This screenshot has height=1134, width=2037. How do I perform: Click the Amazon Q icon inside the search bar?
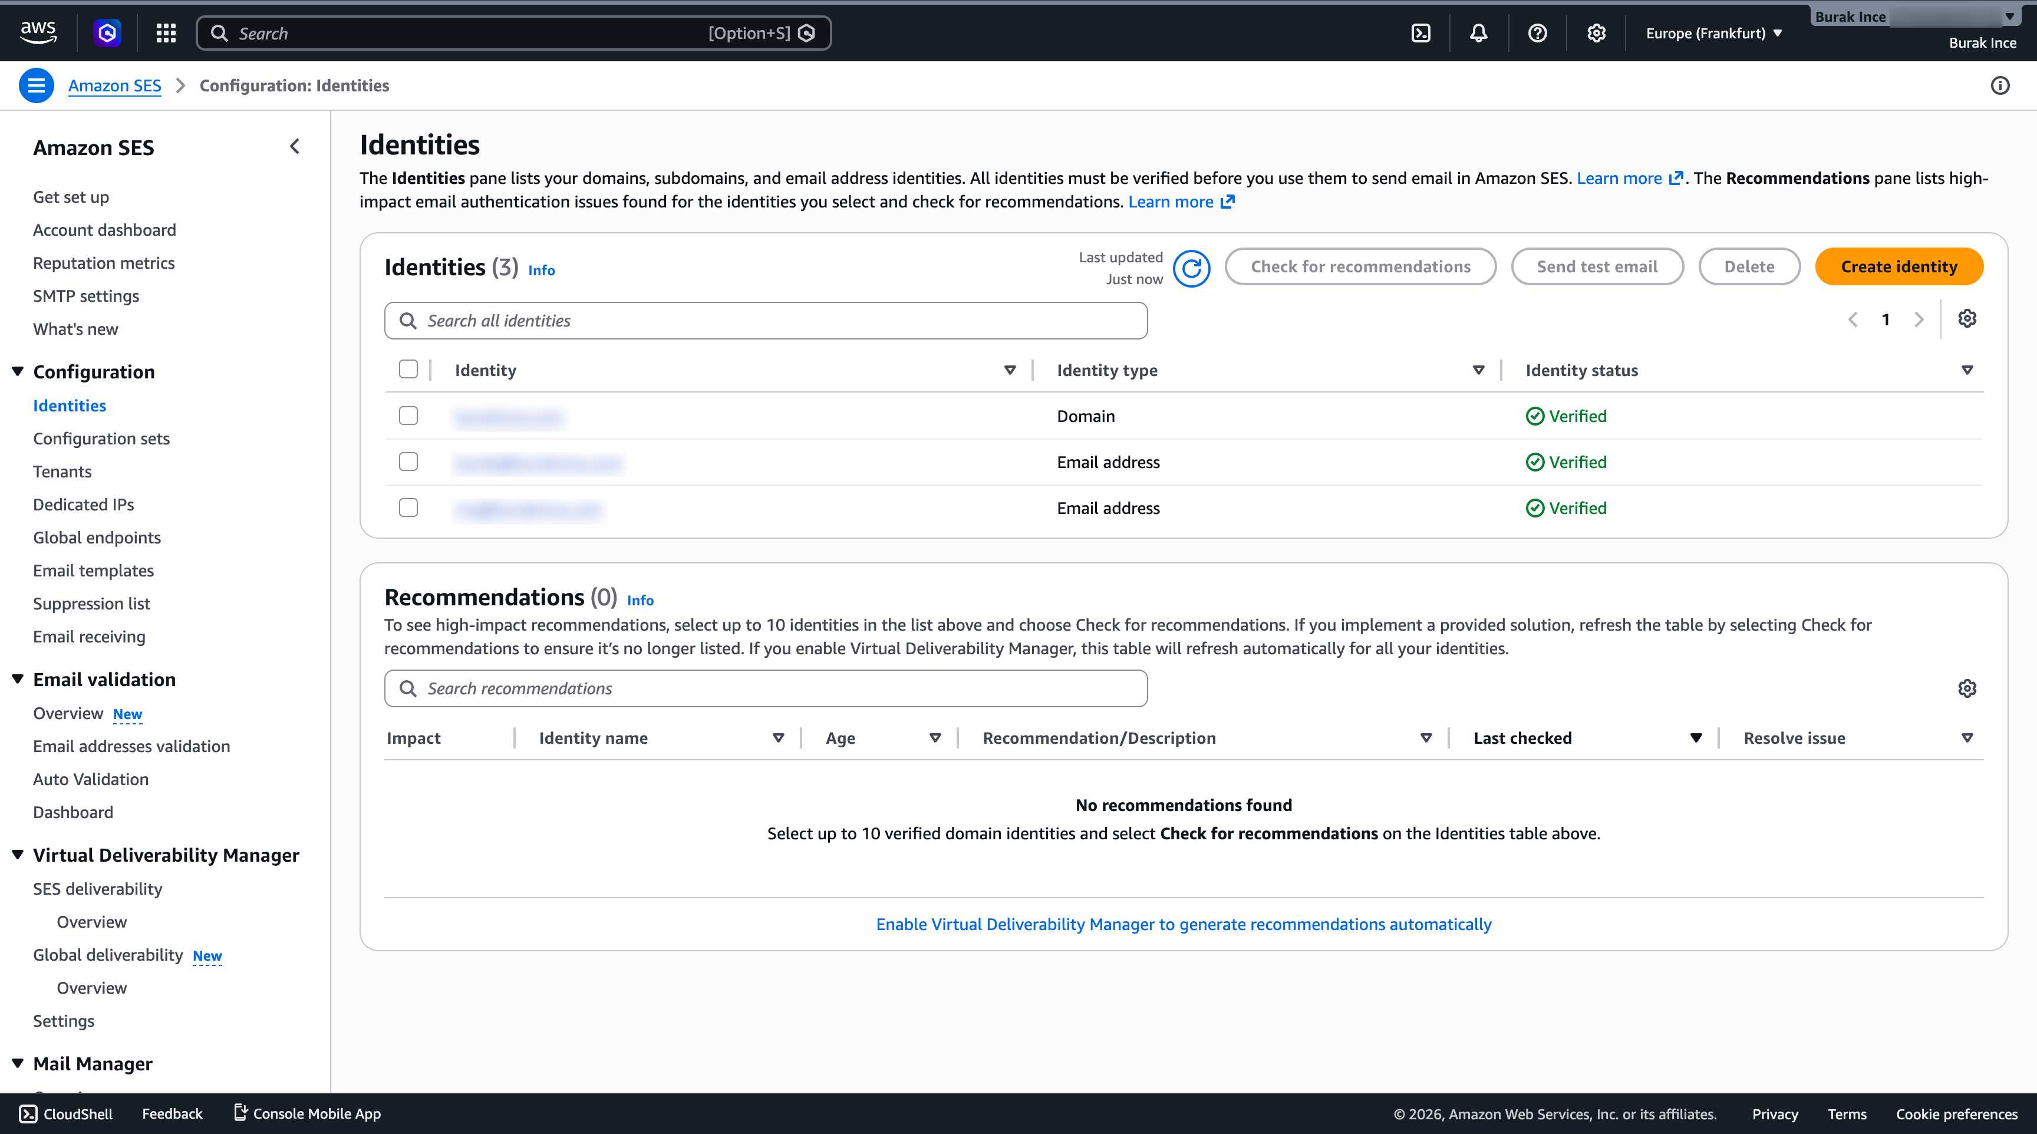coord(806,33)
